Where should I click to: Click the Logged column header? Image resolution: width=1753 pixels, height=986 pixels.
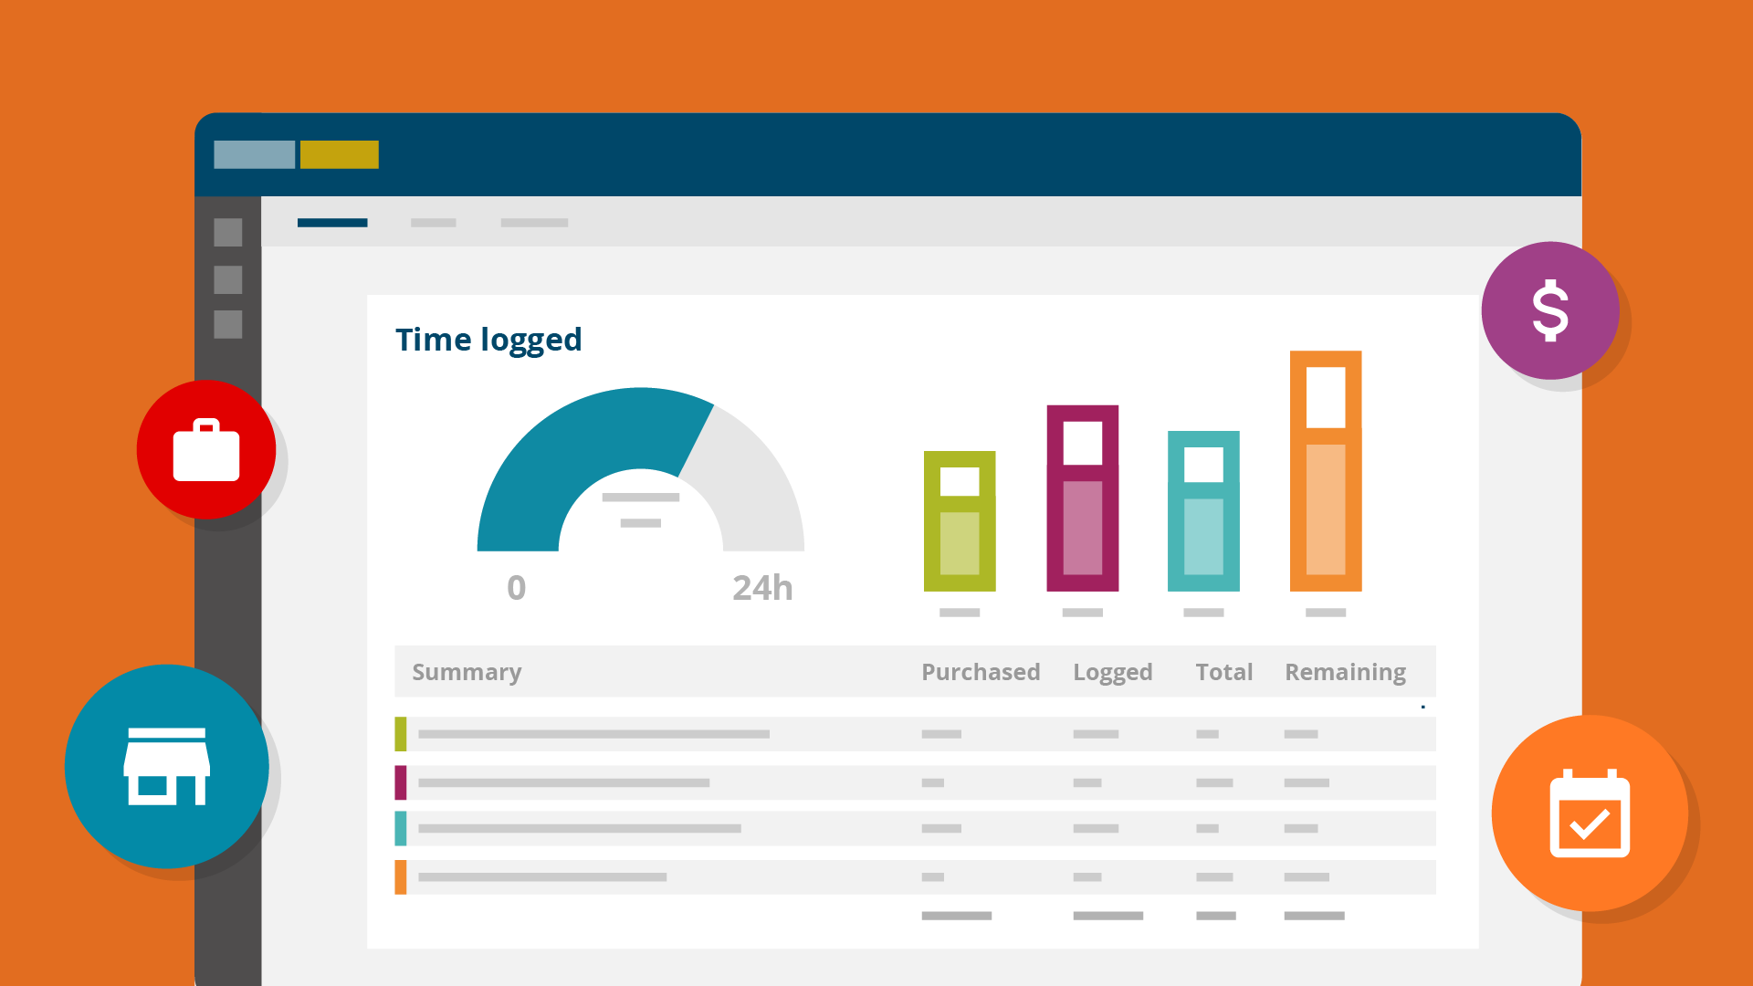point(1112,672)
